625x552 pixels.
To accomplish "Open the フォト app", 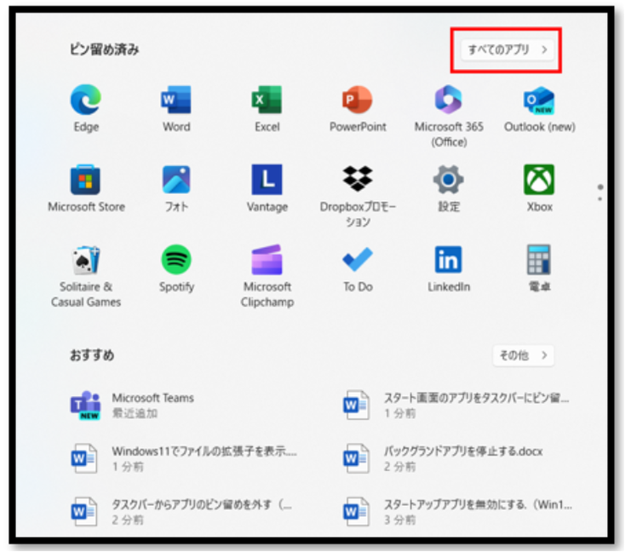I will [176, 188].
